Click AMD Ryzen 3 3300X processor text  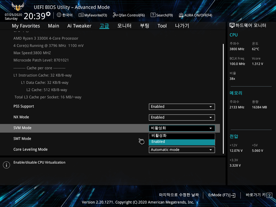pos(46,38)
